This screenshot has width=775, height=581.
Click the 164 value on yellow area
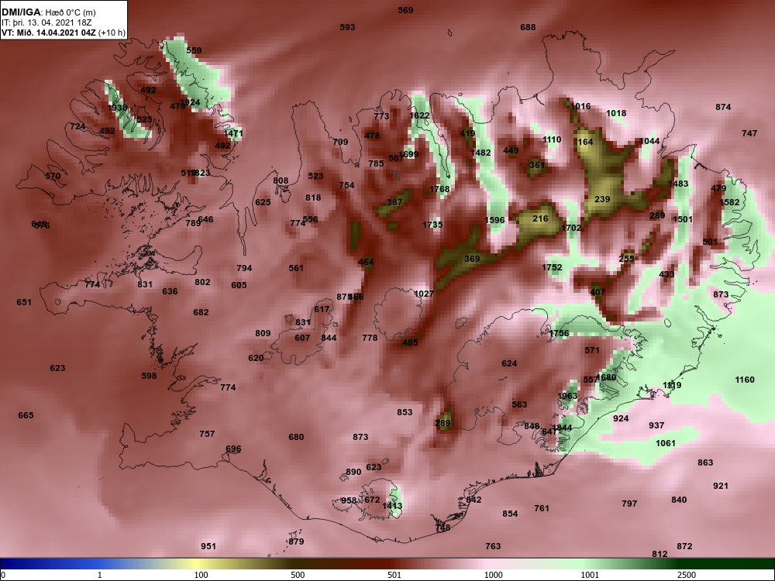tap(585, 142)
